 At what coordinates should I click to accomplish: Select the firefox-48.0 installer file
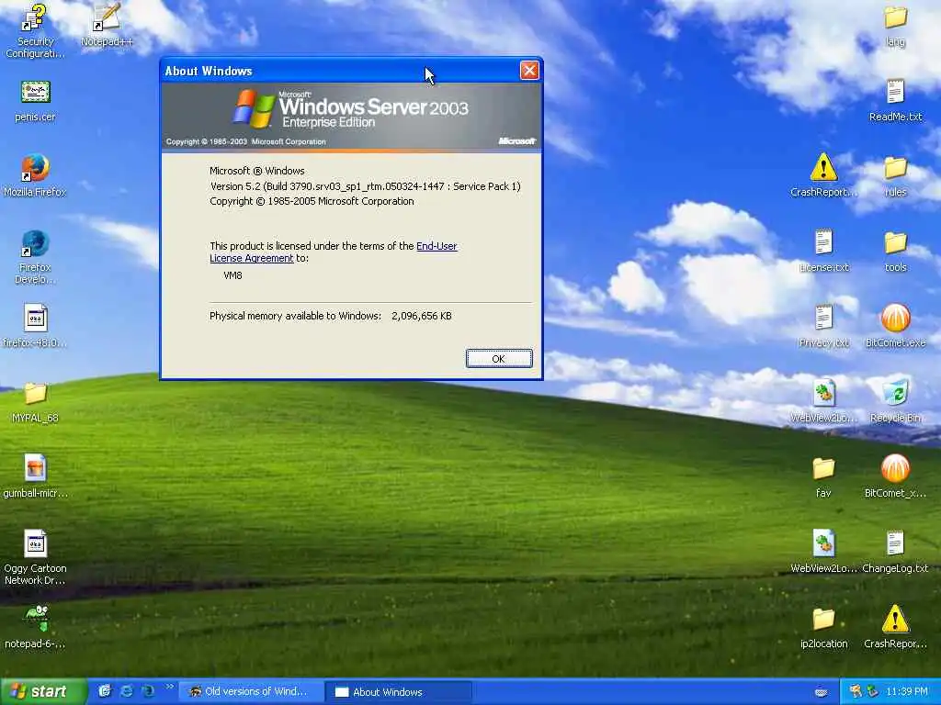[35, 326]
